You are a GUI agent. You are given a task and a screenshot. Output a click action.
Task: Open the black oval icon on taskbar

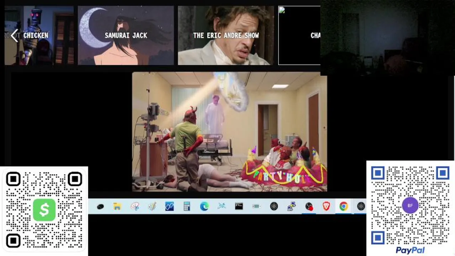pyautogui.click(x=100, y=206)
